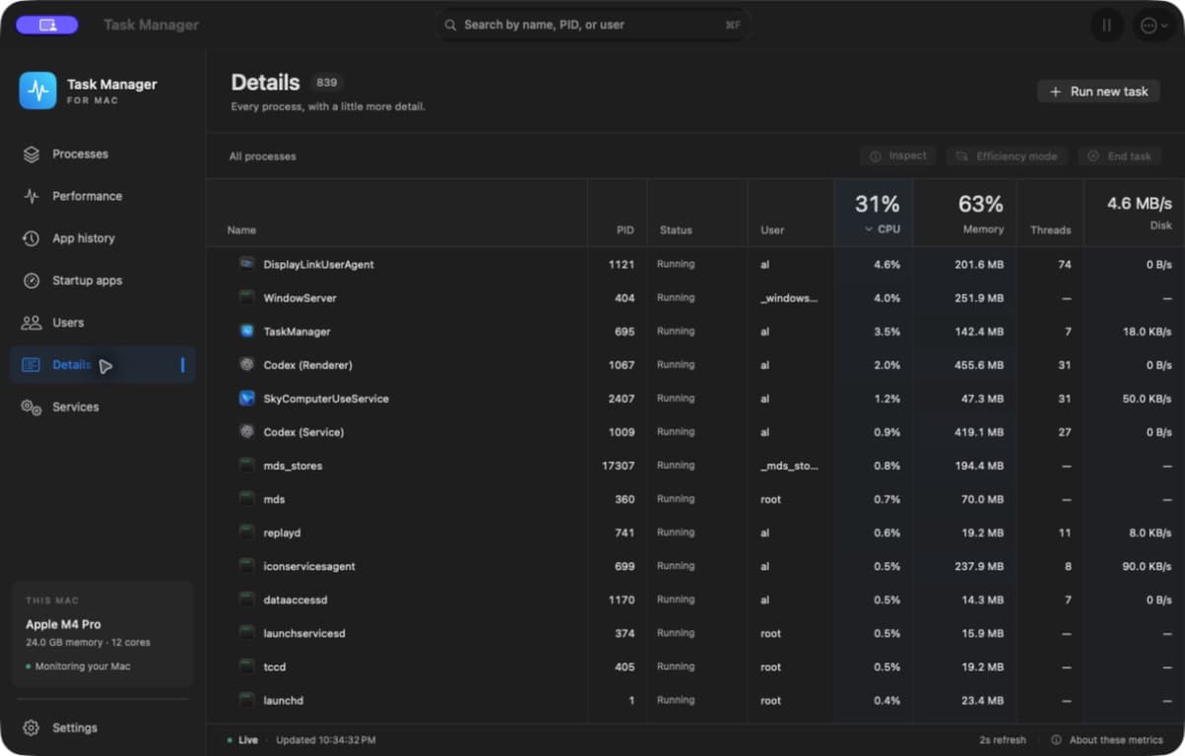This screenshot has height=756, width=1185.
Task: Click the TaskManager process icon
Action: [247, 332]
